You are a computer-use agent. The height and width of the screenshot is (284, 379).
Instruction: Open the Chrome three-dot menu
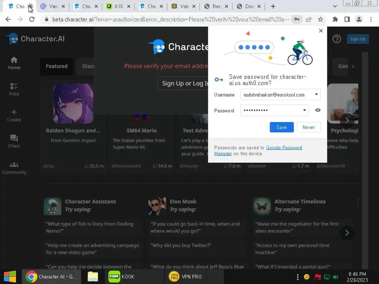pos(371,19)
